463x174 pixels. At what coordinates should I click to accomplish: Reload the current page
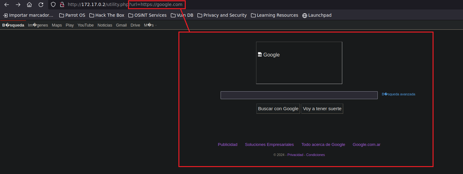[x=41, y=5]
